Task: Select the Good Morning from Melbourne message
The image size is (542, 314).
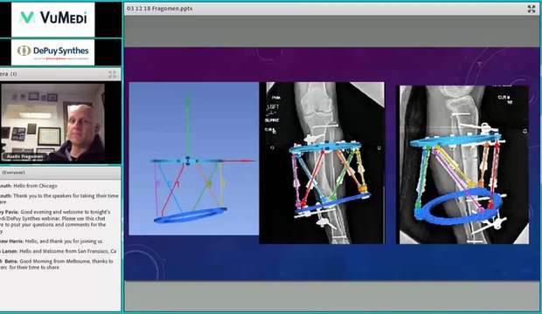Action: tap(57, 264)
